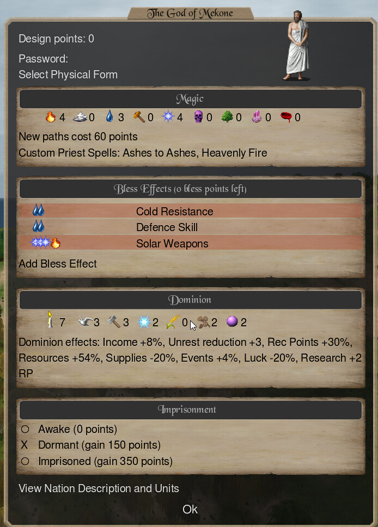Select the Death magic skull icon
The height and width of the screenshot is (527, 378).
click(198, 117)
